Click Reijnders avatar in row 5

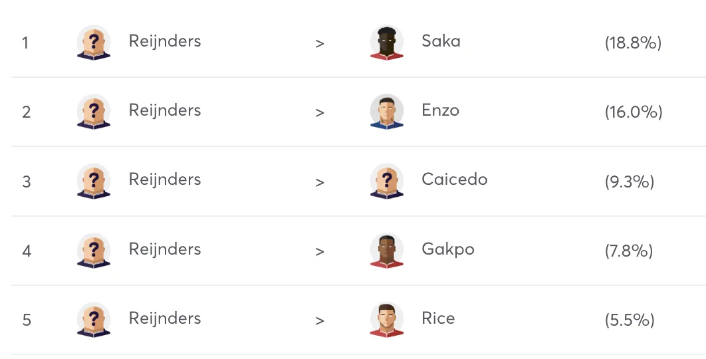94,320
